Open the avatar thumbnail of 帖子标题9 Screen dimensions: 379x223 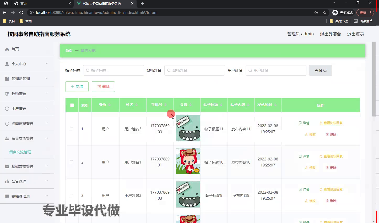tap(188, 194)
